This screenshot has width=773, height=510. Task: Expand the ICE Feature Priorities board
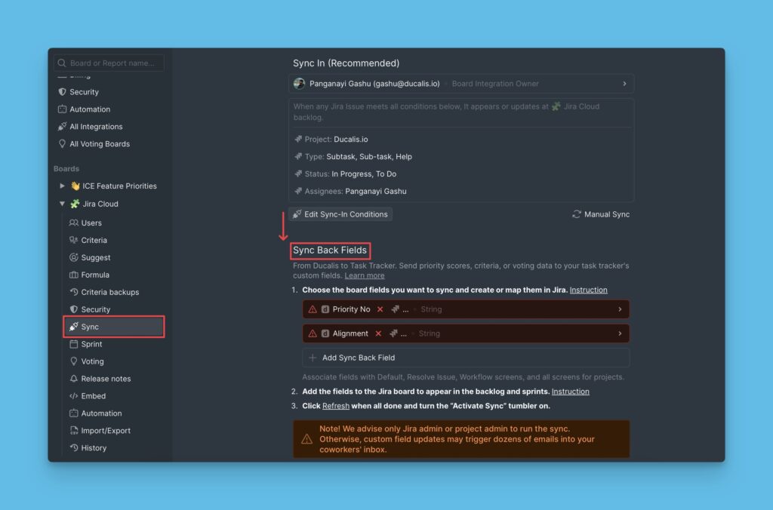[x=62, y=186]
